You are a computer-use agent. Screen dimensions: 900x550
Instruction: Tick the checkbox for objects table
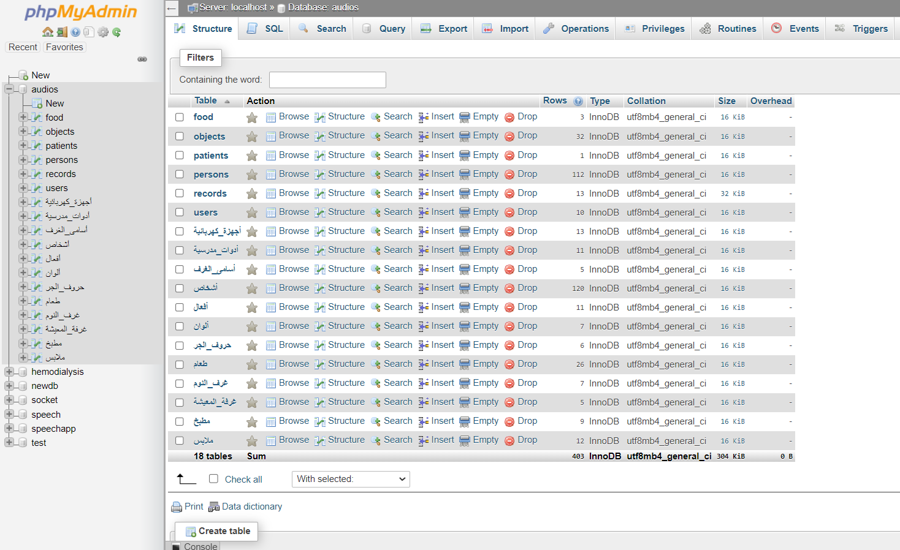click(x=180, y=136)
